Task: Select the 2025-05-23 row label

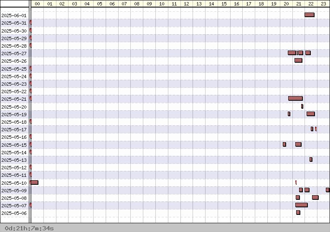Action: (x=14, y=84)
